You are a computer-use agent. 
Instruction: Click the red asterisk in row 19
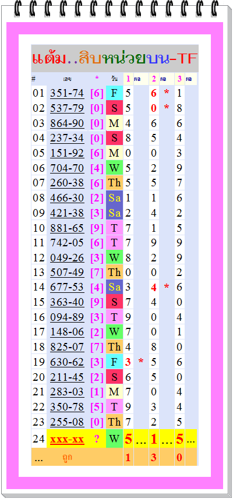point(141,362)
